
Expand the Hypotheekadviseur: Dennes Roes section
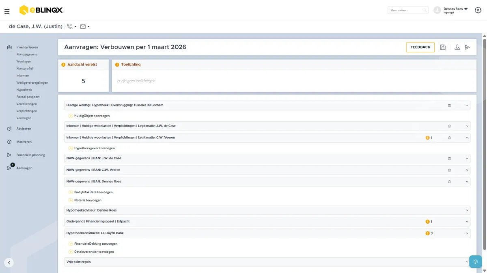coord(467,210)
